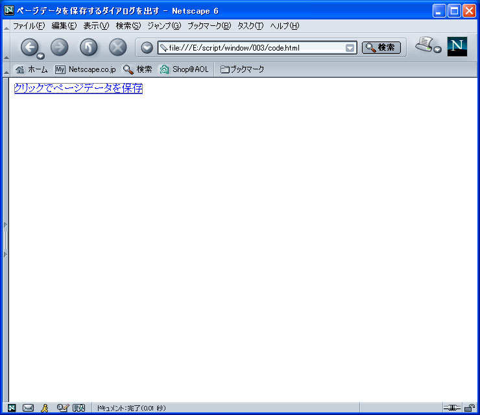The image size is (480, 415).
Task: Minimize the Netscape 6 window
Action: 439,11
